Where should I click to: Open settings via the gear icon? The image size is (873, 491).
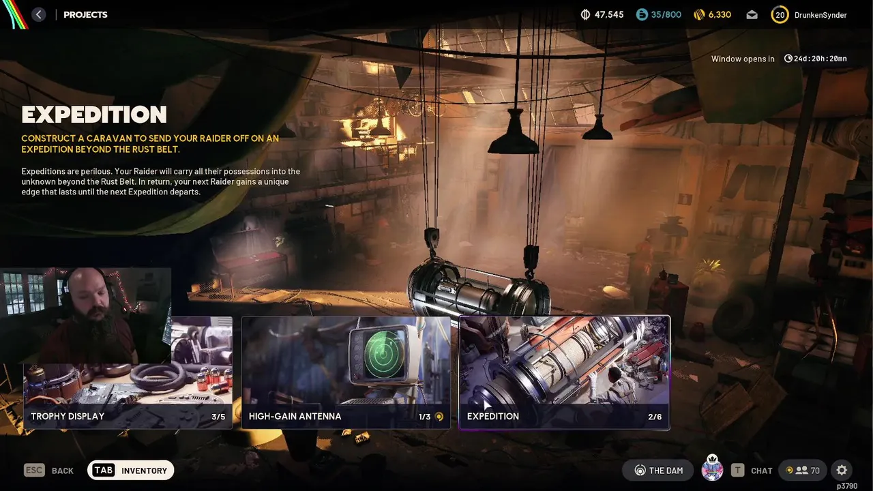point(842,470)
